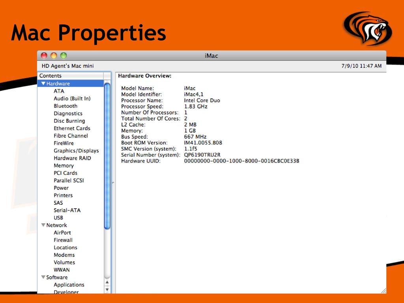
Task: Select FireWire in the list
Action: click(64, 143)
